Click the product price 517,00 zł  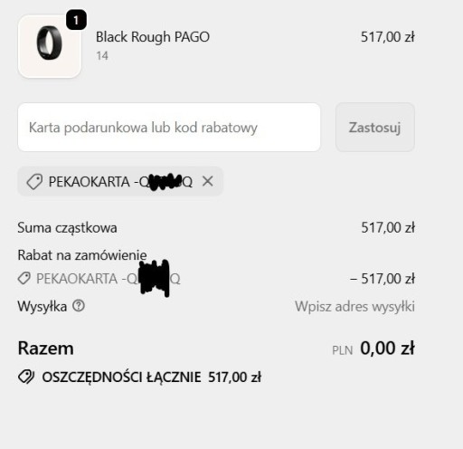[388, 37]
